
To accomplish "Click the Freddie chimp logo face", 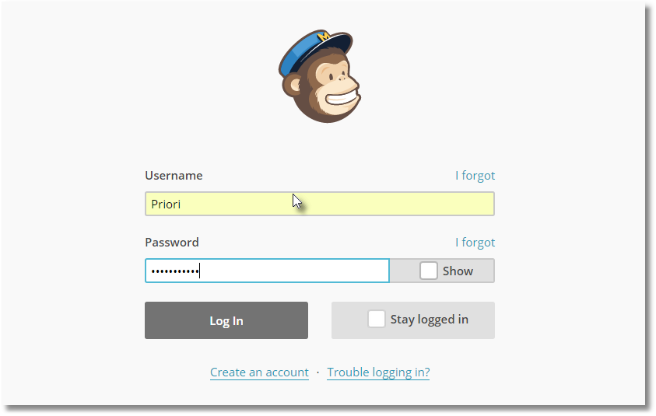I will coord(320,76).
